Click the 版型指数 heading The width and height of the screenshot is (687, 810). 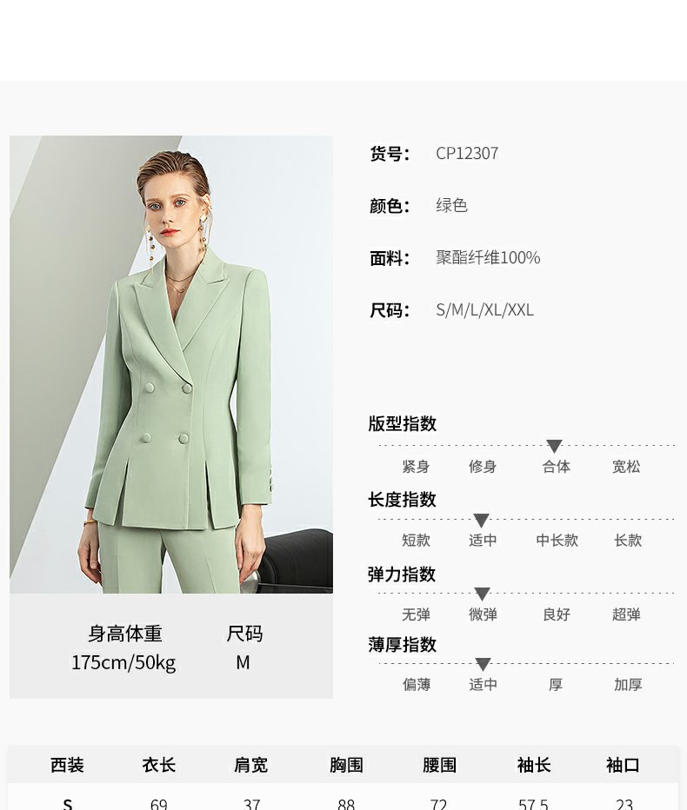(x=402, y=423)
